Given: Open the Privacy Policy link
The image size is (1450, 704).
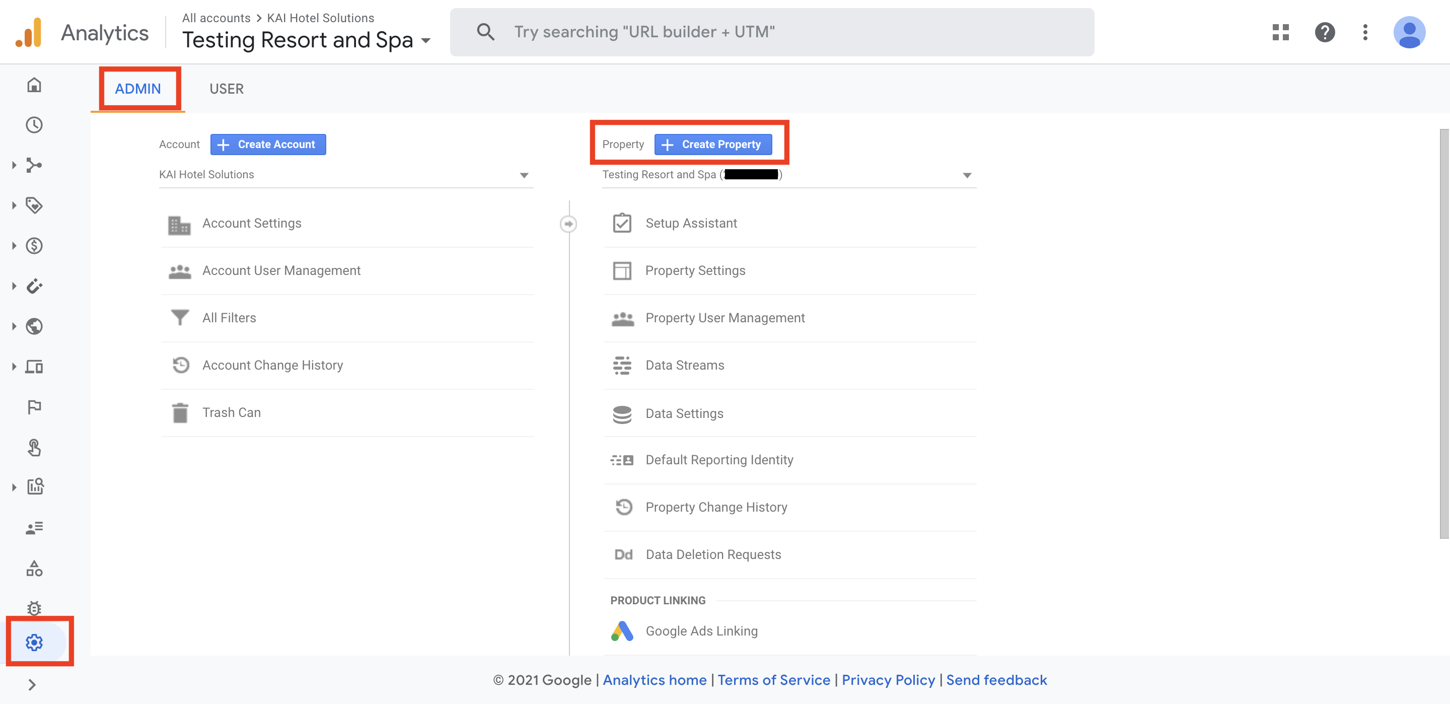Looking at the screenshot, I should tap(888, 680).
